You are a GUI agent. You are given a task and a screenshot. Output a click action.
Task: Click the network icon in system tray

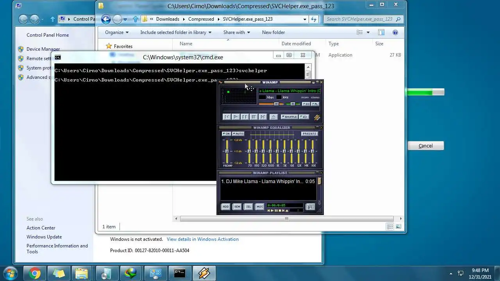[461, 274]
